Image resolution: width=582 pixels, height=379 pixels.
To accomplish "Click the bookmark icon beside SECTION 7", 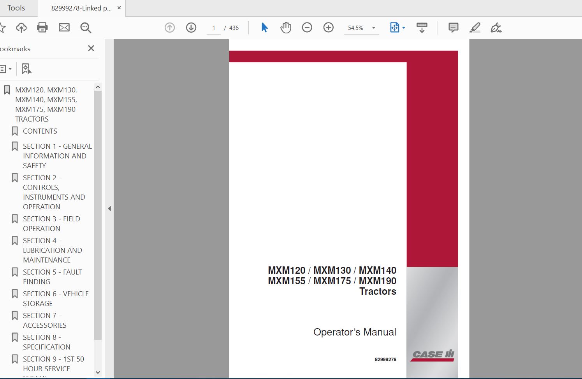I will [15, 316].
